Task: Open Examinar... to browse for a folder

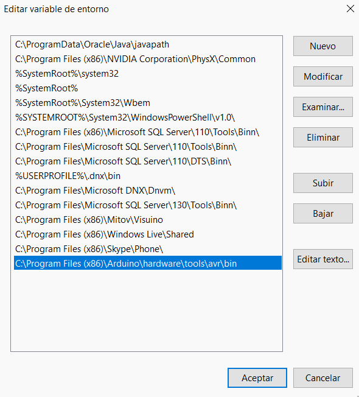Action: click(323, 107)
